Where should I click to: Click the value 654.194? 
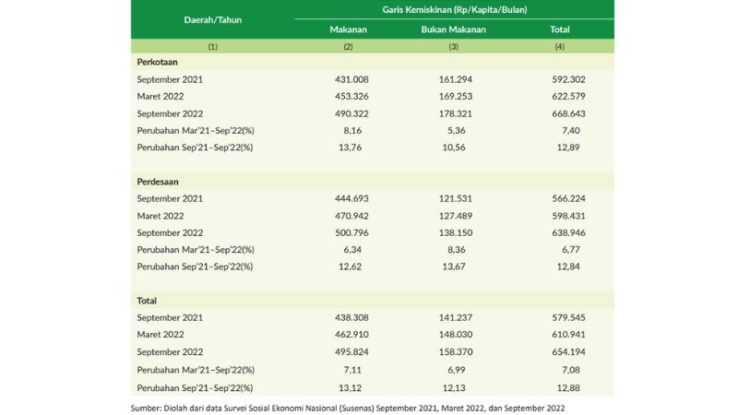pos(568,352)
